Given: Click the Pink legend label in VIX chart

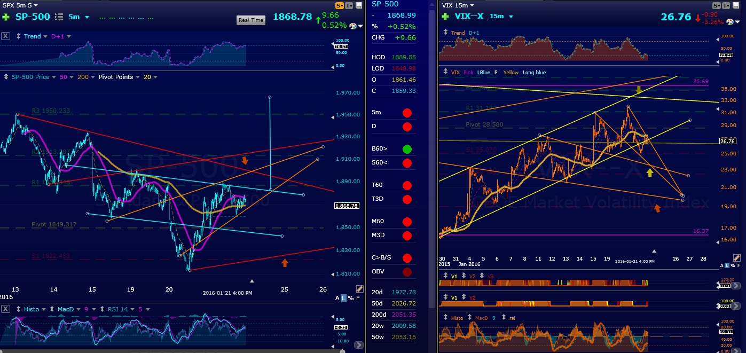Looking at the screenshot, I should [468, 72].
